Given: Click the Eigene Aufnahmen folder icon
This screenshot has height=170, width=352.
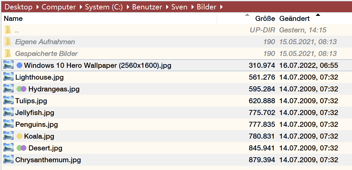Looking at the screenshot, I should point(8,42).
